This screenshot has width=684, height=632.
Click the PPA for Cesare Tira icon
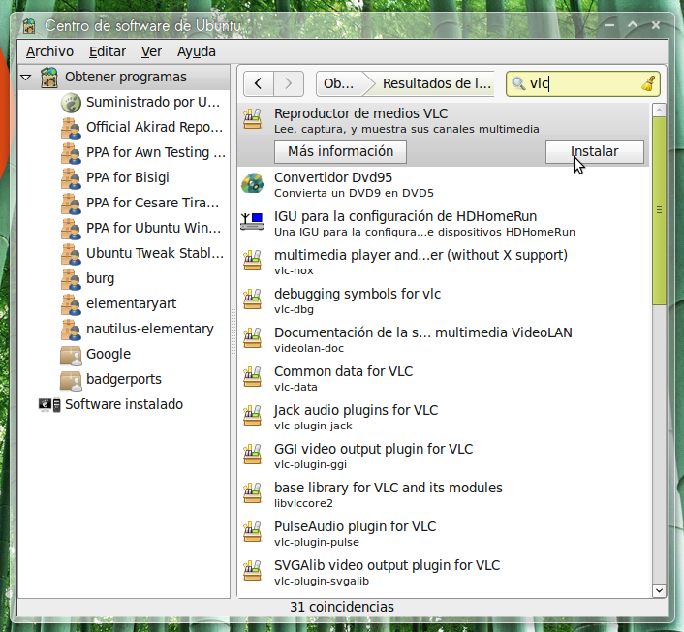pos(71,204)
